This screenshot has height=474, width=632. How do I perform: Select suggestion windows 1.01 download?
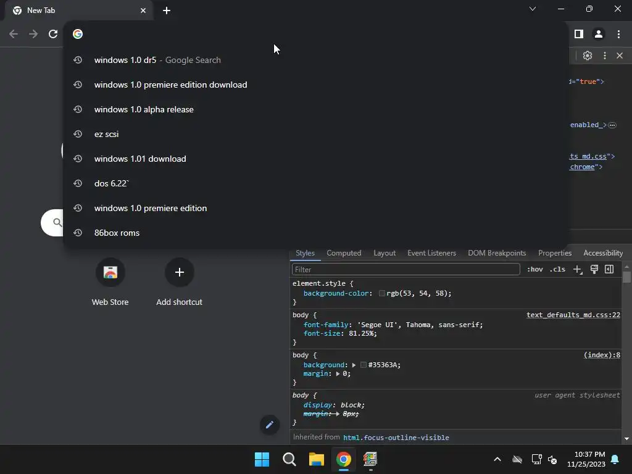coord(315,159)
